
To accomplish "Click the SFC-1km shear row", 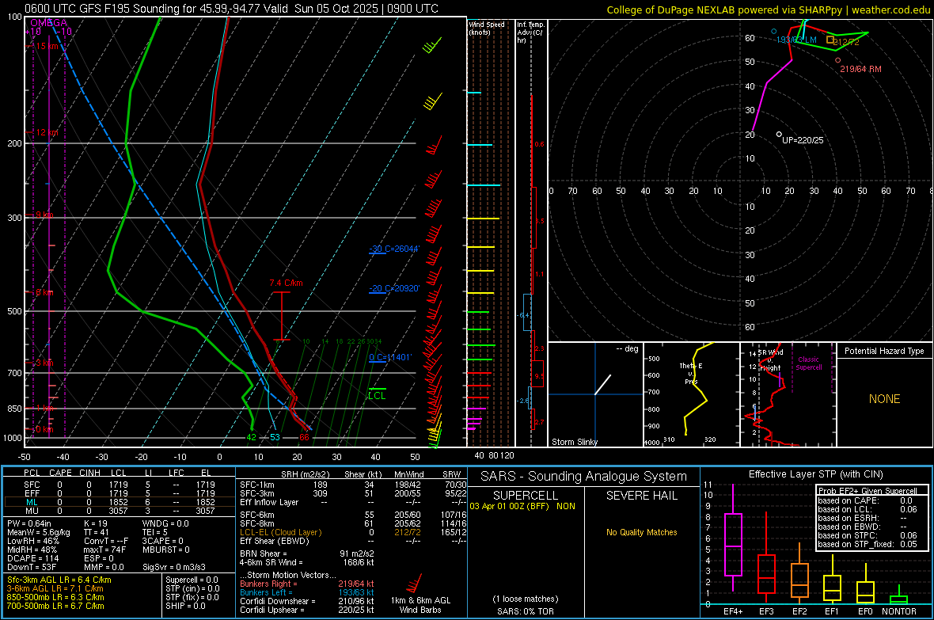I will 353,485.
